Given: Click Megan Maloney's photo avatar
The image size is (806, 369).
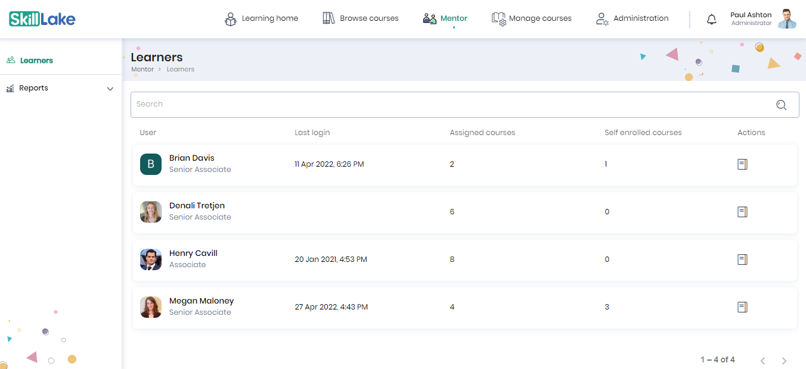Looking at the screenshot, I should [151, 307].
